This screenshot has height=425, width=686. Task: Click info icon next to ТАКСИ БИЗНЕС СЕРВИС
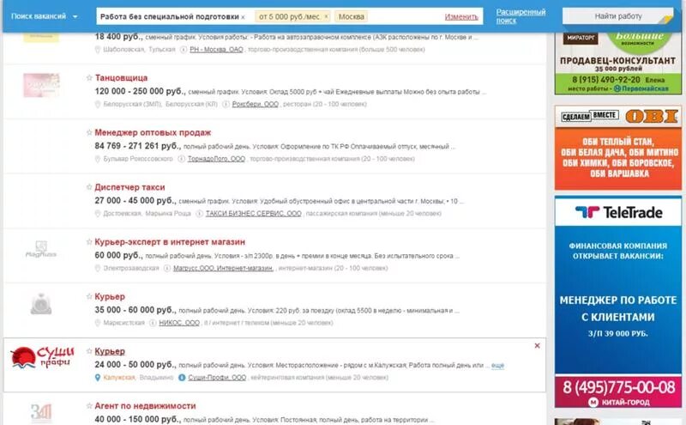click(200, 214)
